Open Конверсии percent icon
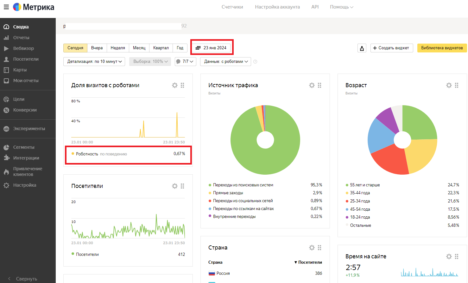Viewport: 468px width, 283px height. click(x=6, y=110)
